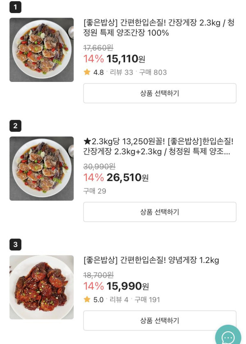This screenshot has width=246, height=344.
Task: Click the rank 1 badge
Action: (x=15, y=7)
